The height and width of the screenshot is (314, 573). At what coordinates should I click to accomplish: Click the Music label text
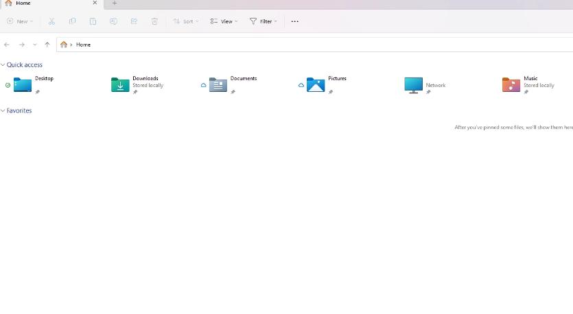(530, 78)
